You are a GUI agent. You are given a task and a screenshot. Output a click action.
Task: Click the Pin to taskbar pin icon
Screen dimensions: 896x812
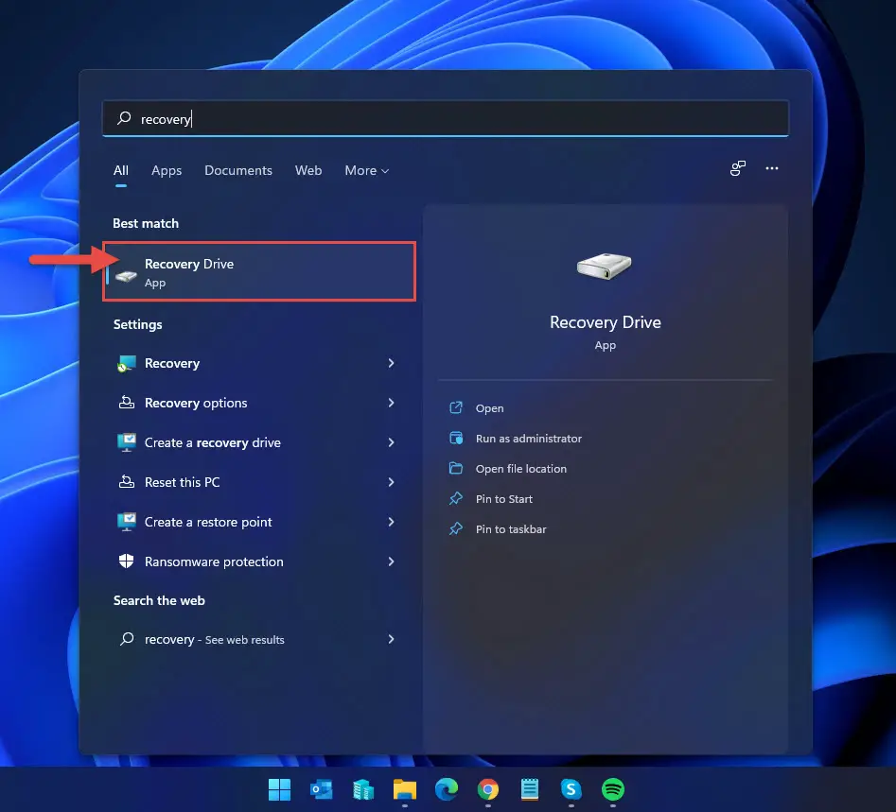click(x=456, y=528)
